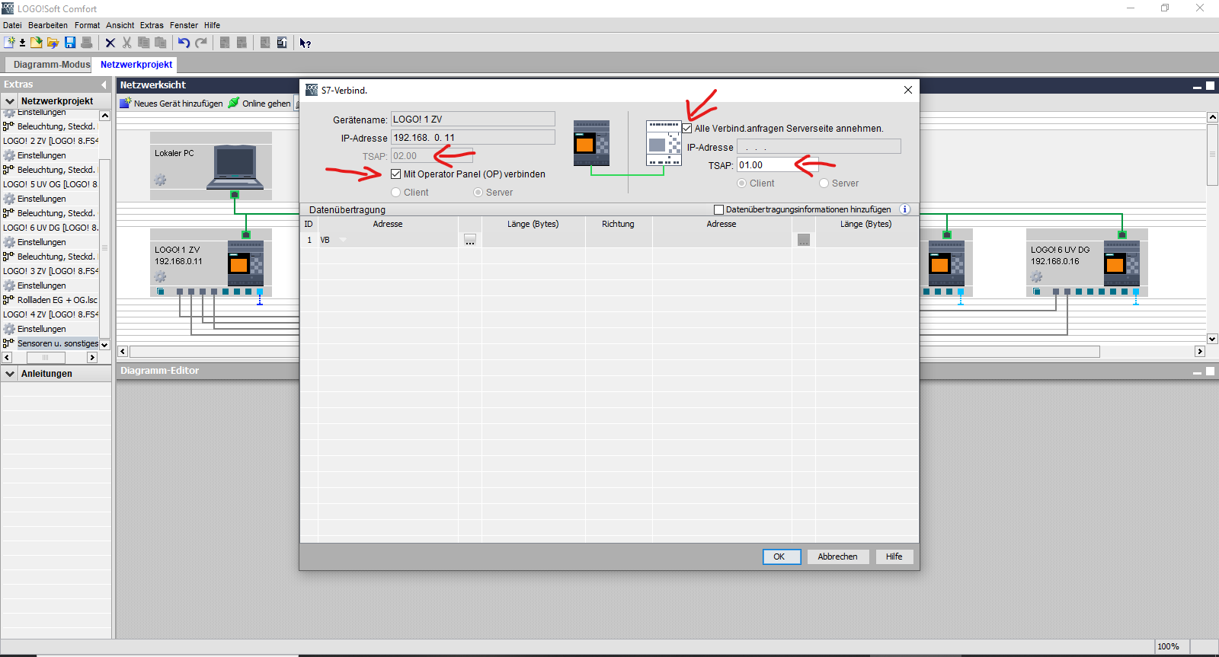Screen dimensions: 1219x657
Task: Select right-side Server radio button
Action: point(824,183)
